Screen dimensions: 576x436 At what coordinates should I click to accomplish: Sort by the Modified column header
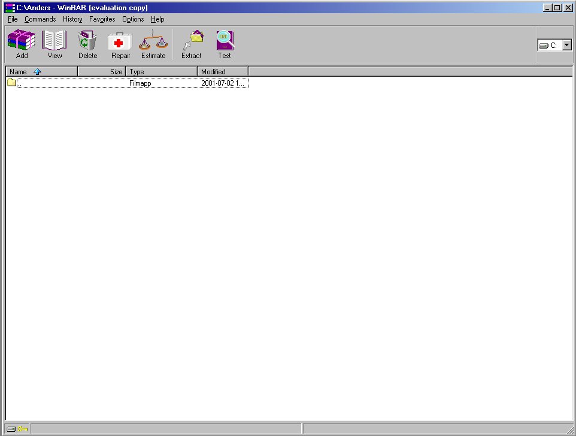(x=223, y=72)
